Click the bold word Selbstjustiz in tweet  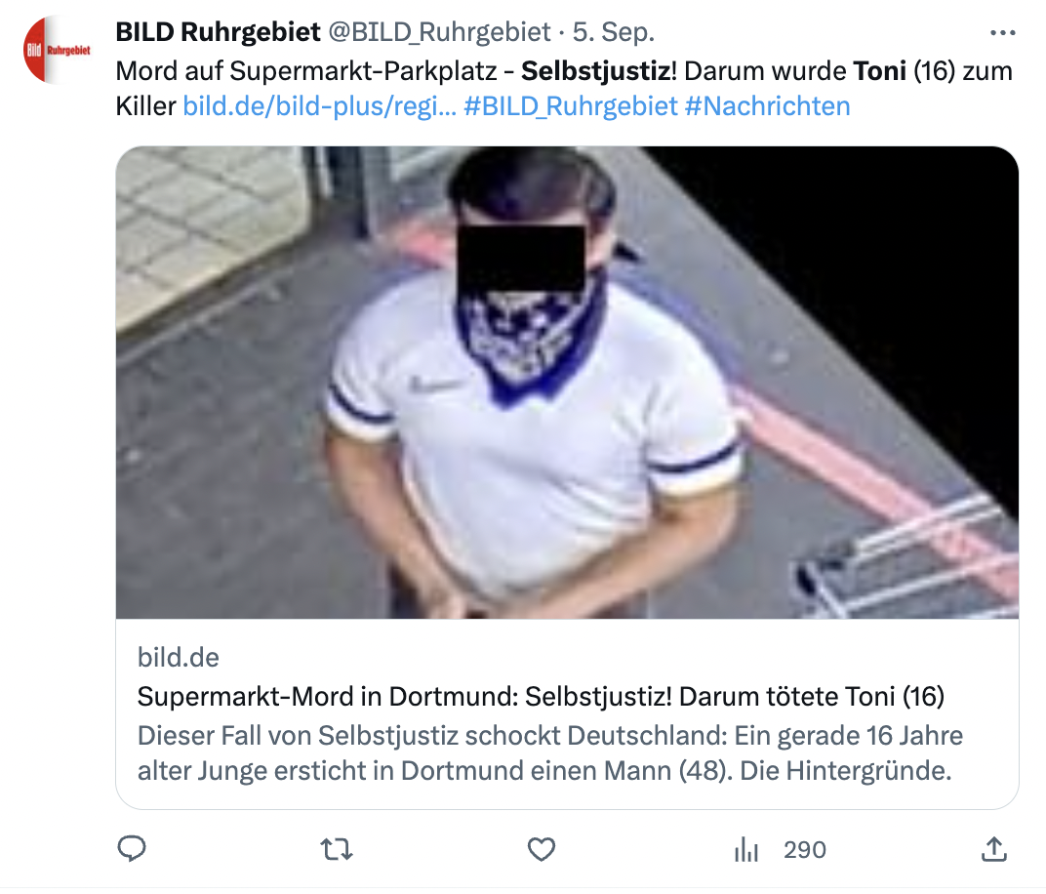click(598, 70)
